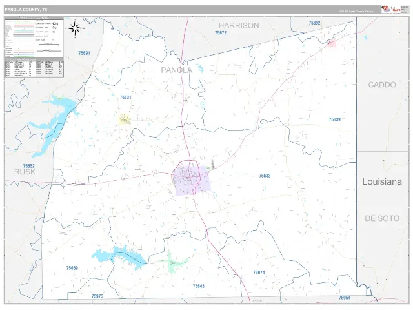Click ZIP code label 75691
This screenshot has width=413, height=310.
tap(84, 53)
